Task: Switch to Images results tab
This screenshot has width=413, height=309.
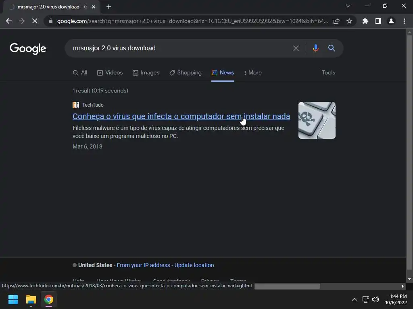Action: (x=146, y=73)
